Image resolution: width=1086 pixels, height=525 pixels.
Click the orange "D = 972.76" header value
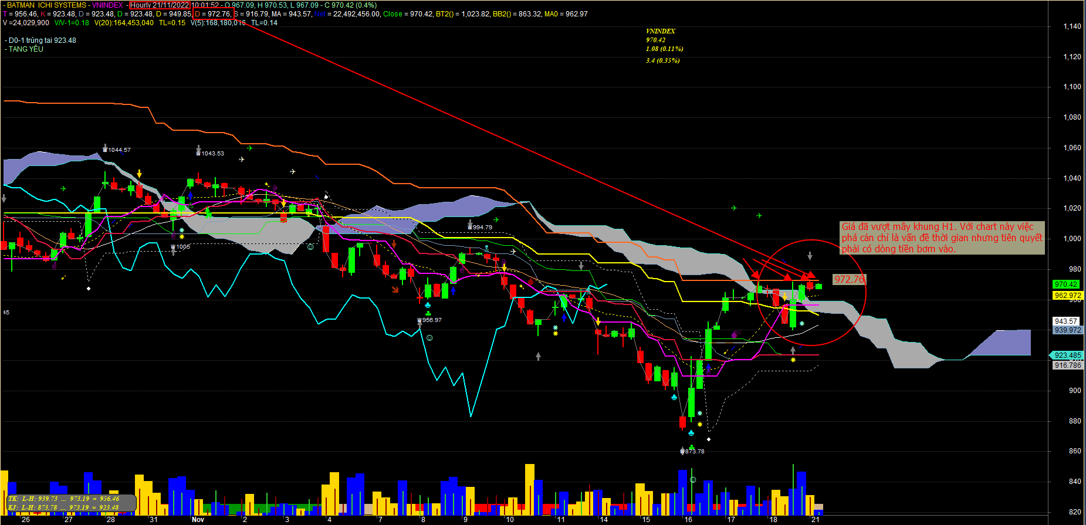coord(213,14)
